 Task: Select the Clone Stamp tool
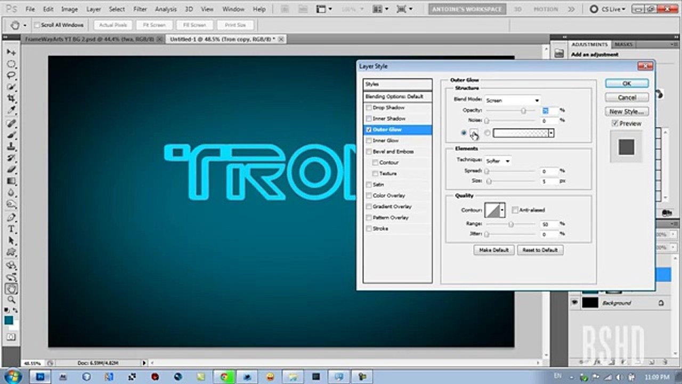point(11,147)
